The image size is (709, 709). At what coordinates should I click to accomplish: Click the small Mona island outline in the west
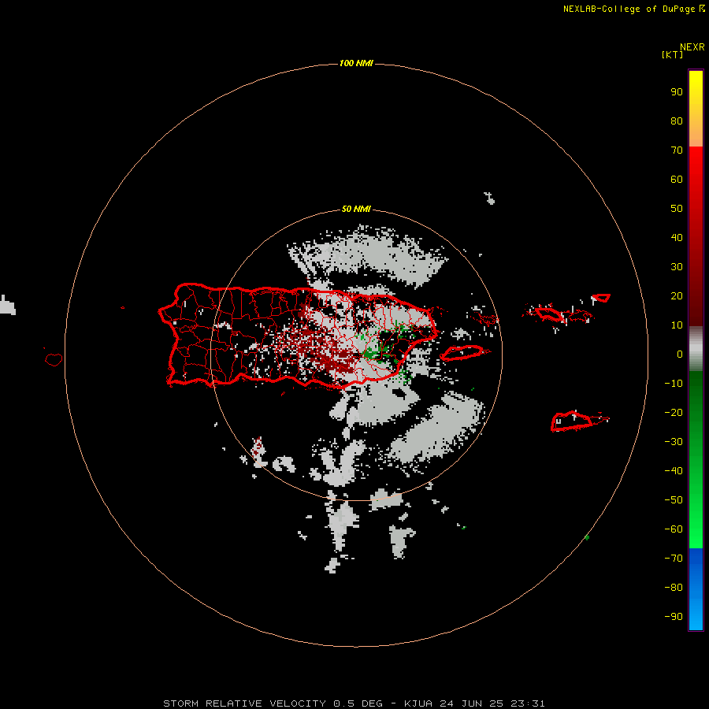tap(54, 360)
